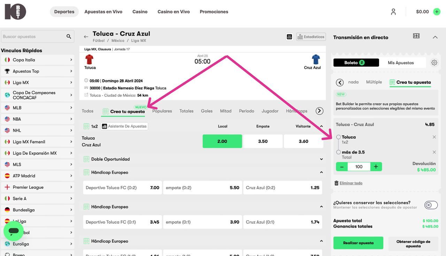Switch to the Totales market tab
The image size is (446, 256).
click(186, 111)
